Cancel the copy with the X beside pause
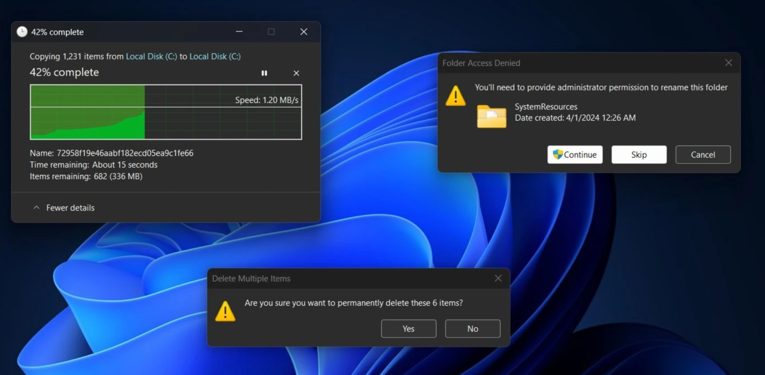 [x=296, y=73]
